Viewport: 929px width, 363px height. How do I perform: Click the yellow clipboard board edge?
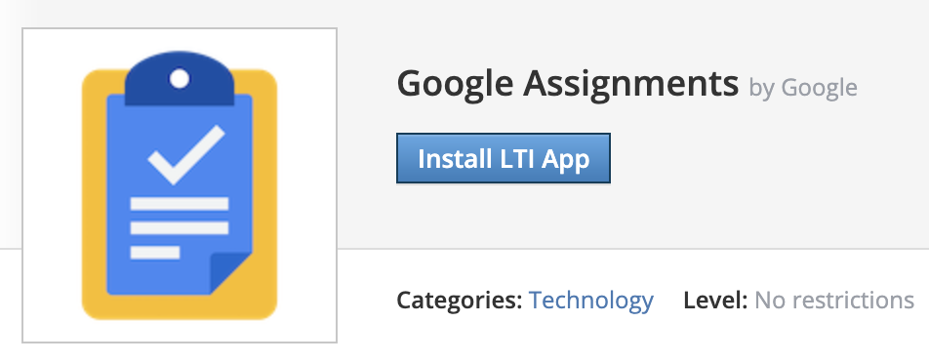[94, 195]
